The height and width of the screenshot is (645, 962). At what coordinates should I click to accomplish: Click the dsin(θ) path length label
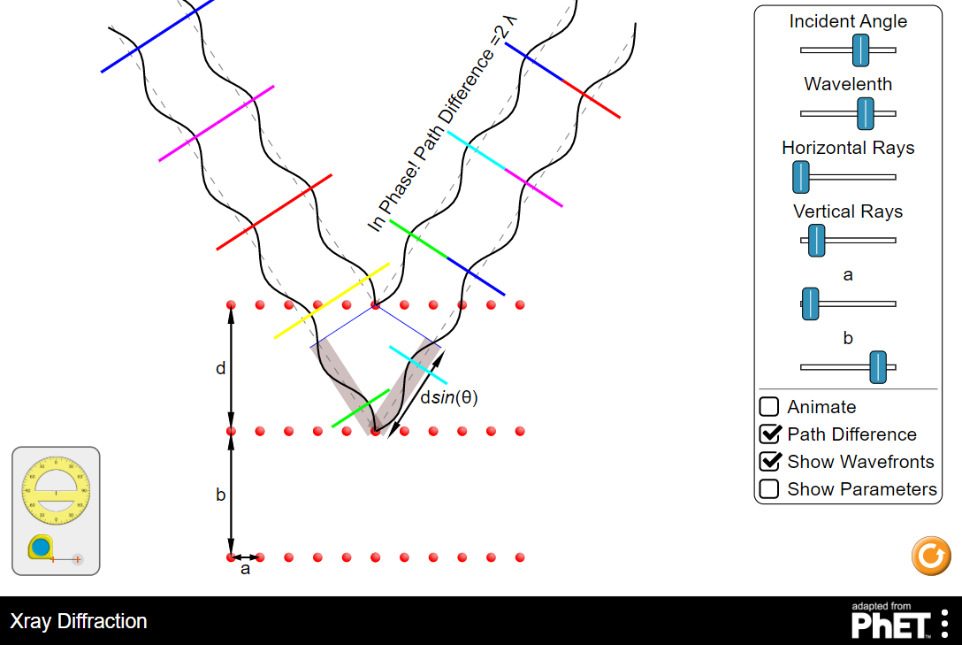(447, 398)
